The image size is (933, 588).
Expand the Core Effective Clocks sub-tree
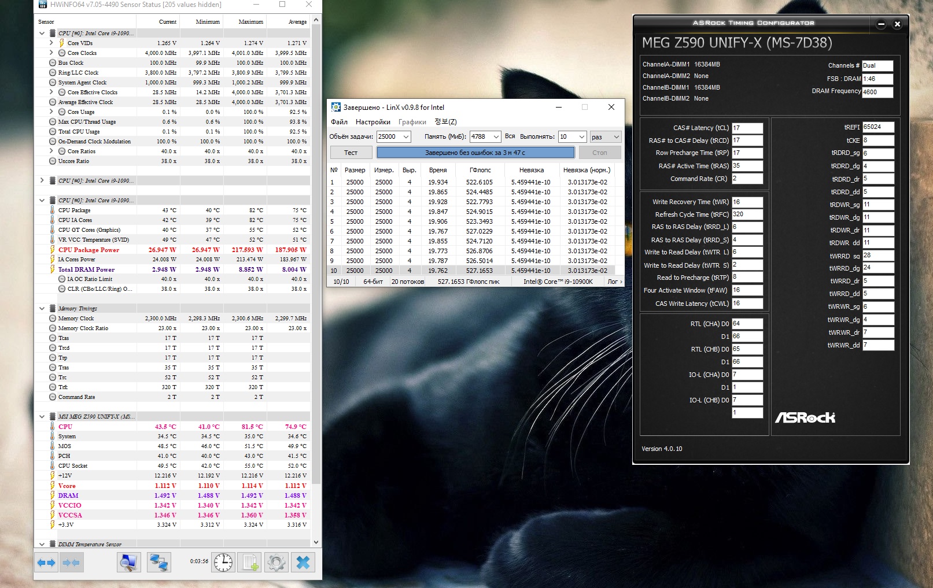(x=51, y=92)
